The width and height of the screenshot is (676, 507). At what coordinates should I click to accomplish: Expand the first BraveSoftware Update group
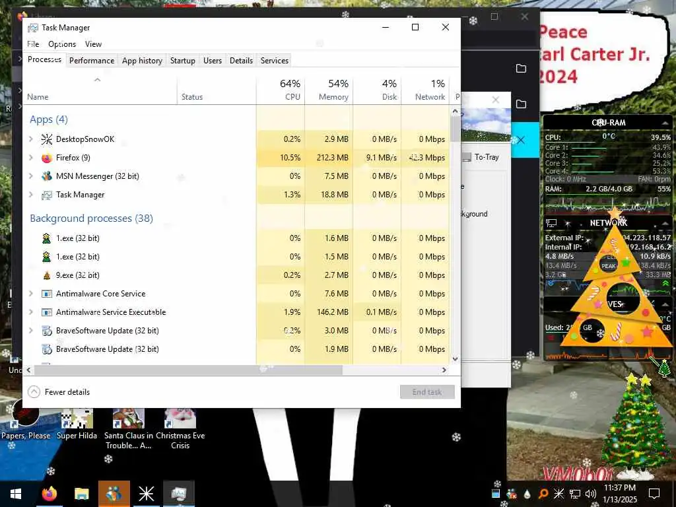click(30, 331)
